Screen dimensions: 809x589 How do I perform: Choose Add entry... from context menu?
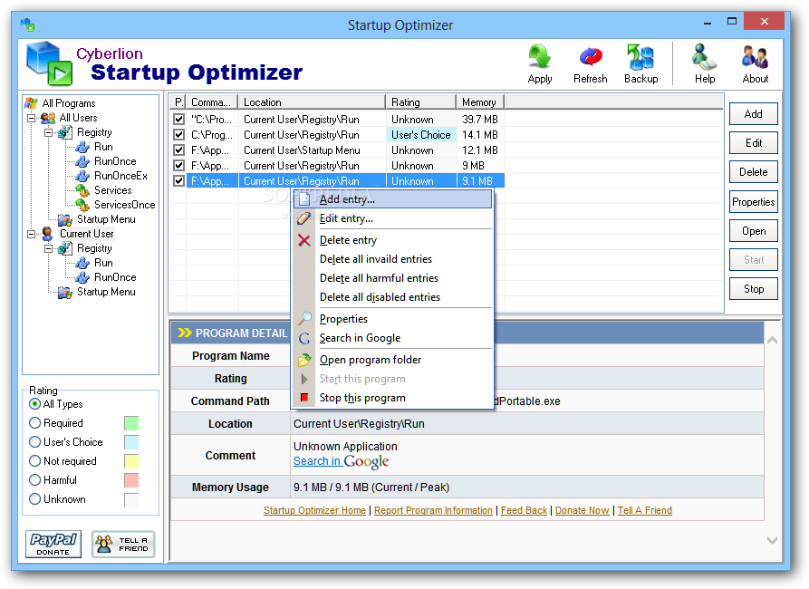pyautogui.click(x=392, y=199)
